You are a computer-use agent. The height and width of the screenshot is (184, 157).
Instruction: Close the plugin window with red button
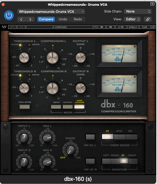tap(3, 4)
